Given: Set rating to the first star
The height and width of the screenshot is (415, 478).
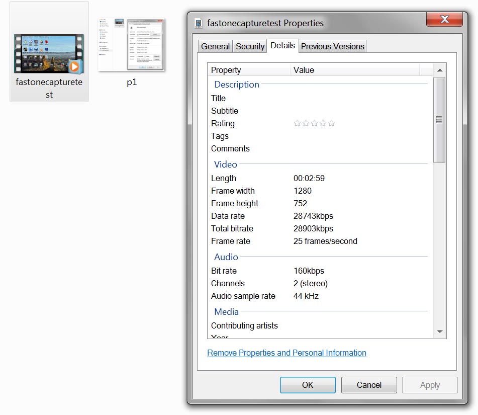Looking at the screenshot, I should (x=297, y=123).
